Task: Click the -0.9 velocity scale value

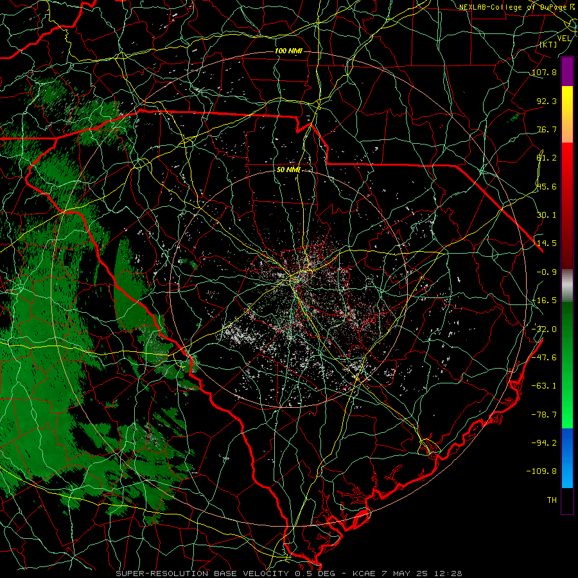Action: (x=547, y=272)
